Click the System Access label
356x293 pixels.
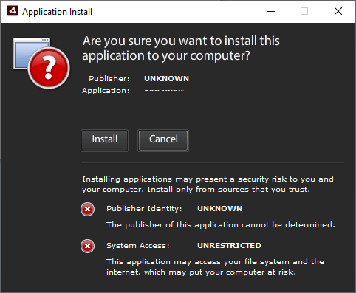138,246
